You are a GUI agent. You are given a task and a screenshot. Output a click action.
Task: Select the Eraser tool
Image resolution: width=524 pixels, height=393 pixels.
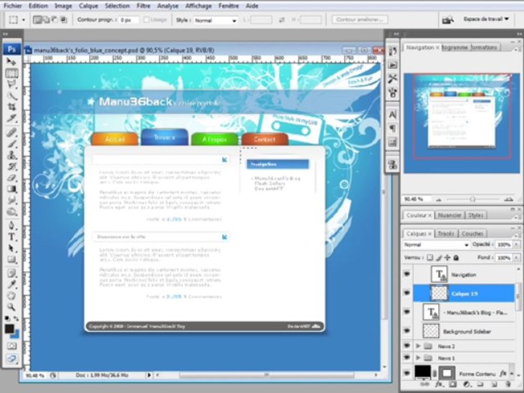coord(11,178)
